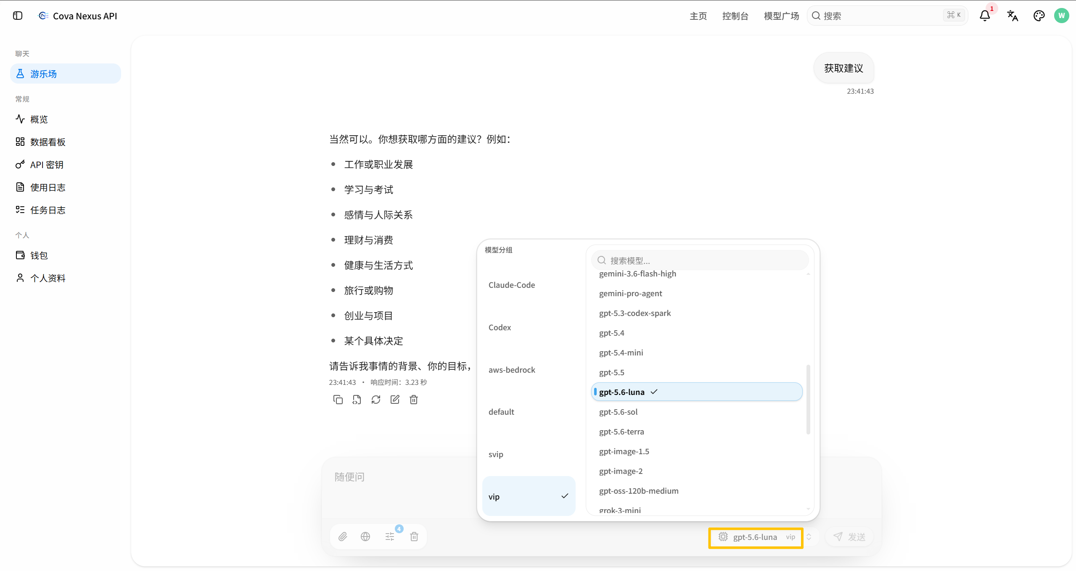Toggle web search globe icon
The image size is (1076, 571).
[x=365, y=537]
